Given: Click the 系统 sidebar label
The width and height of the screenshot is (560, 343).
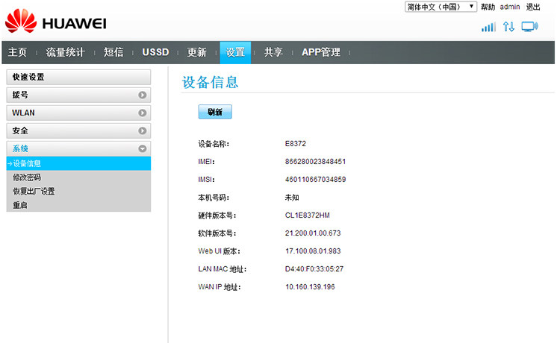Looking at the screenshot, I should click(x=20, y=148).
